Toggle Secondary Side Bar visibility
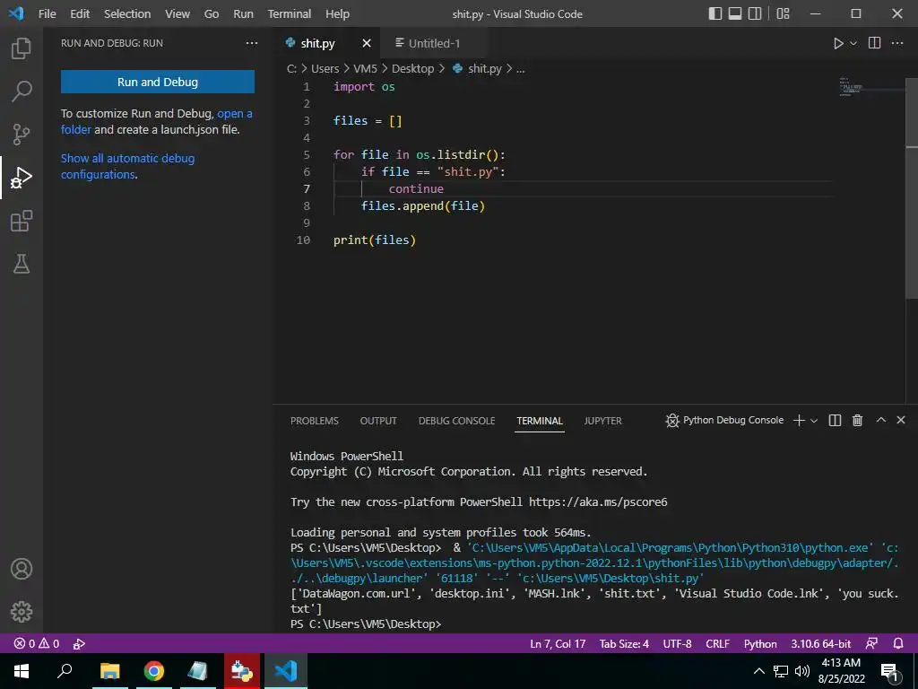The image size is (918, 689). 755,13
